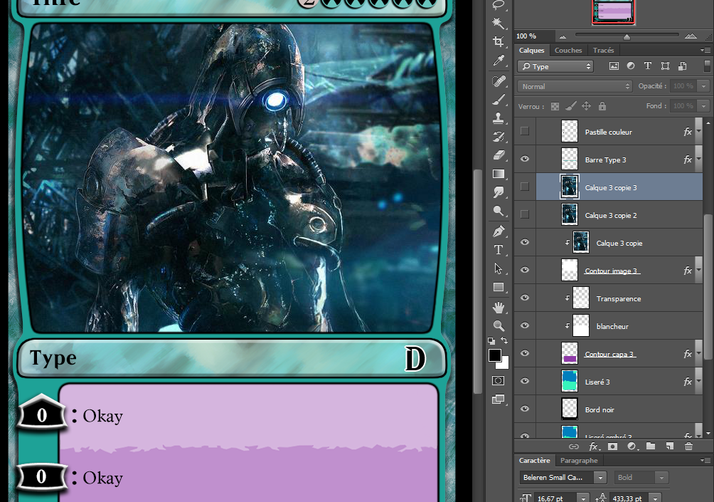Screen dimensions: 714x502
Task: Open the Beleren Small Caps font dropdown
Action: pos(601,477)
